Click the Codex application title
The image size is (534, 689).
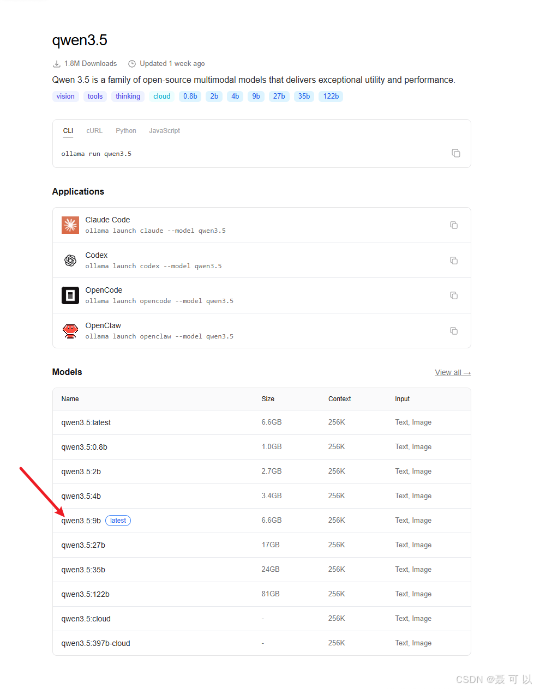[x=97, y=255]
